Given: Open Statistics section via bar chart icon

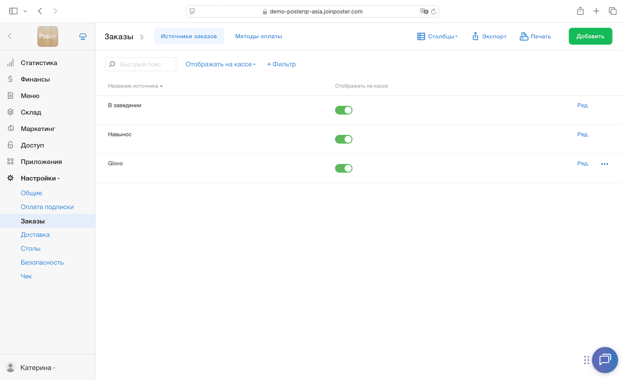Looking at the screenshot, I should (10, 63).
